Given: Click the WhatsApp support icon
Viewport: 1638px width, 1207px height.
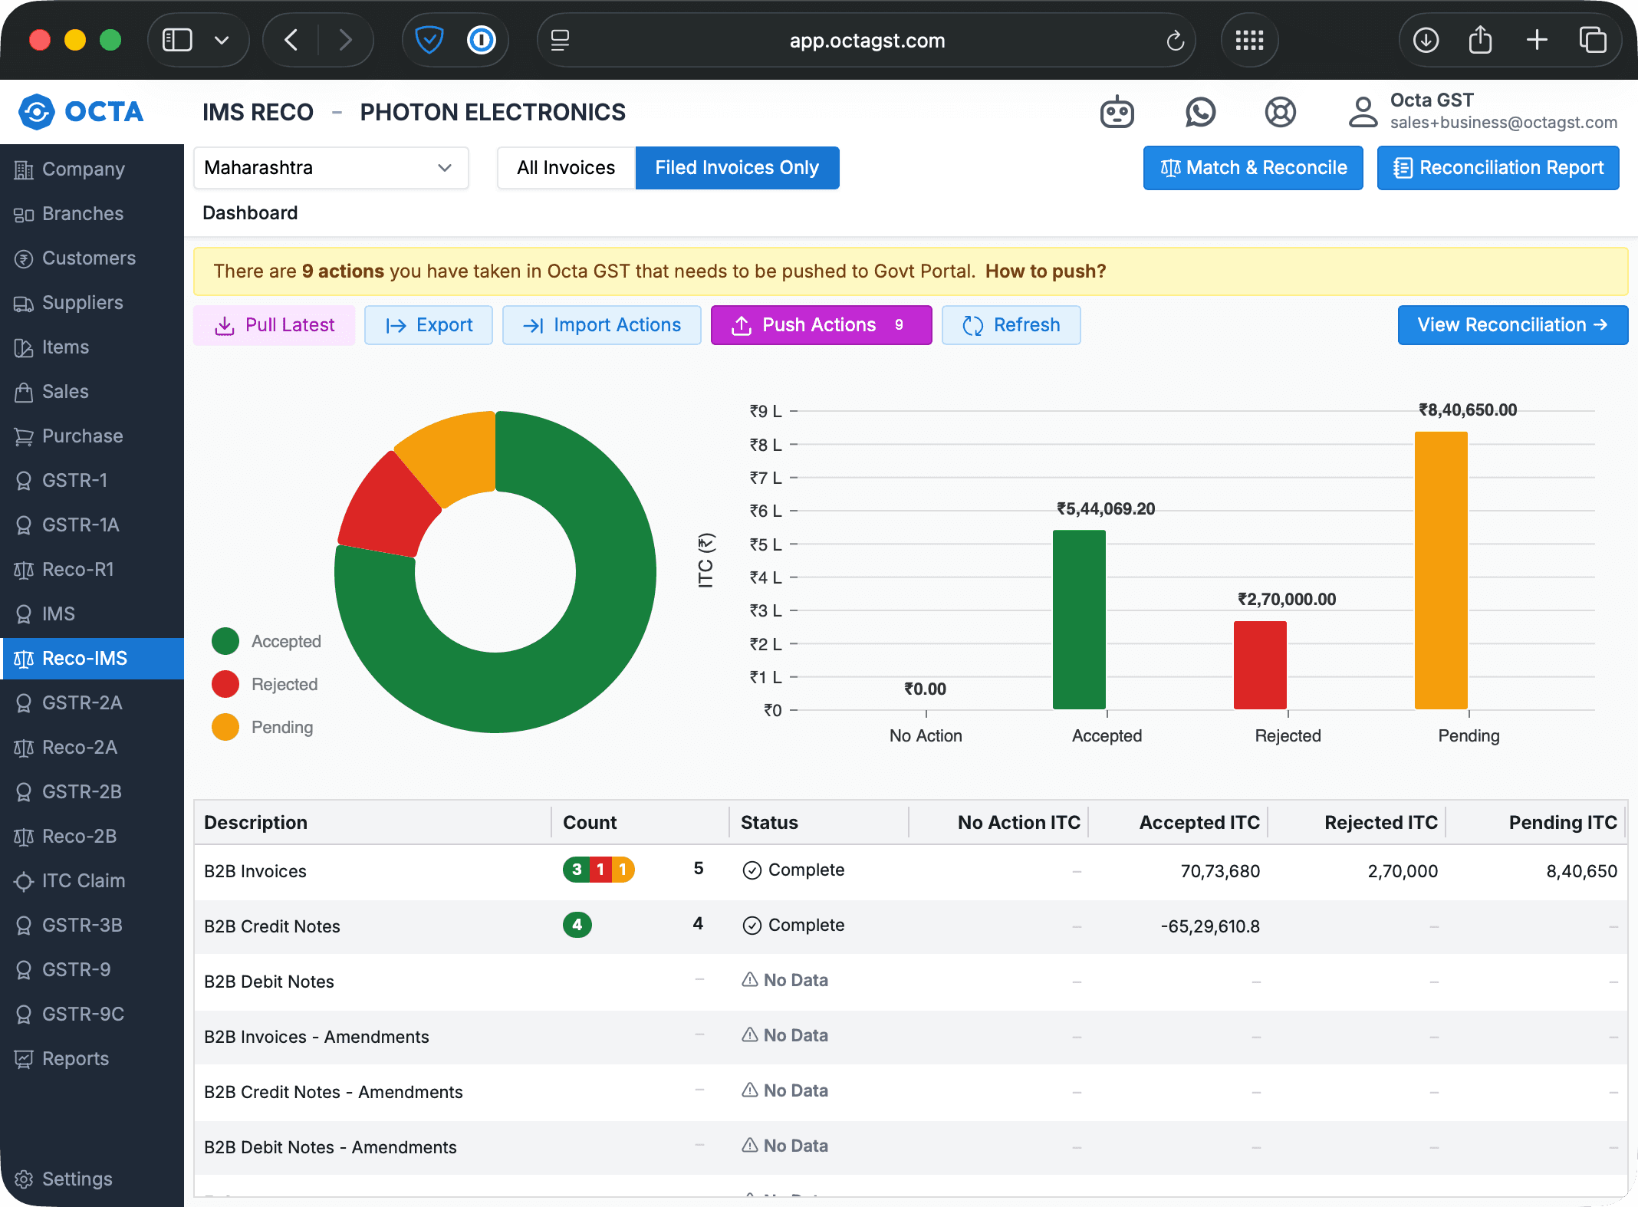Looking at the screenshot, I should pos(1200,113).
